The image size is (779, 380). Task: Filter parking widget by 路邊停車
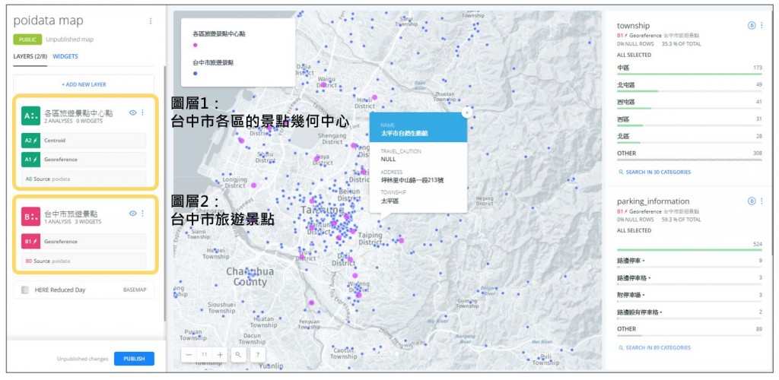click(x=689, y=262)
